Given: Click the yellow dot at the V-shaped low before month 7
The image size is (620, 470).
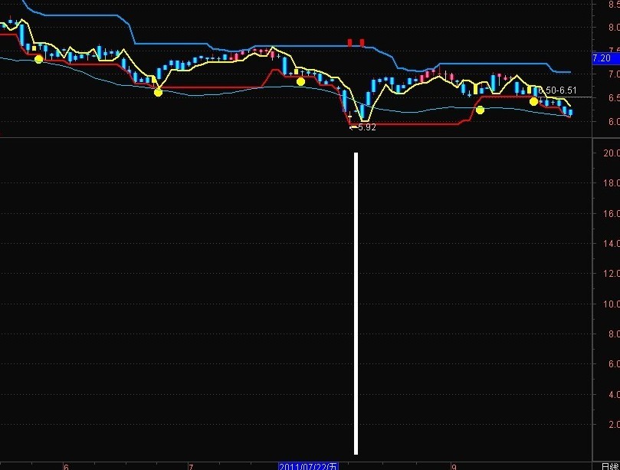Looking at the screenshot, I should 158,93.
